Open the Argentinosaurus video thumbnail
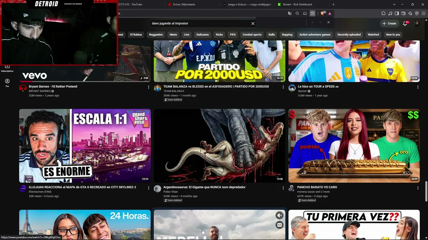 (219, 146)
